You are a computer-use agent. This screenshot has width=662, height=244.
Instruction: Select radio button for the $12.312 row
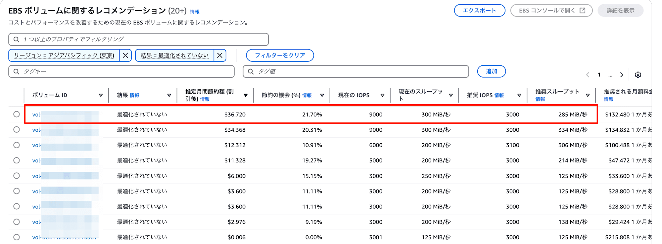click(x=17, y=145)
